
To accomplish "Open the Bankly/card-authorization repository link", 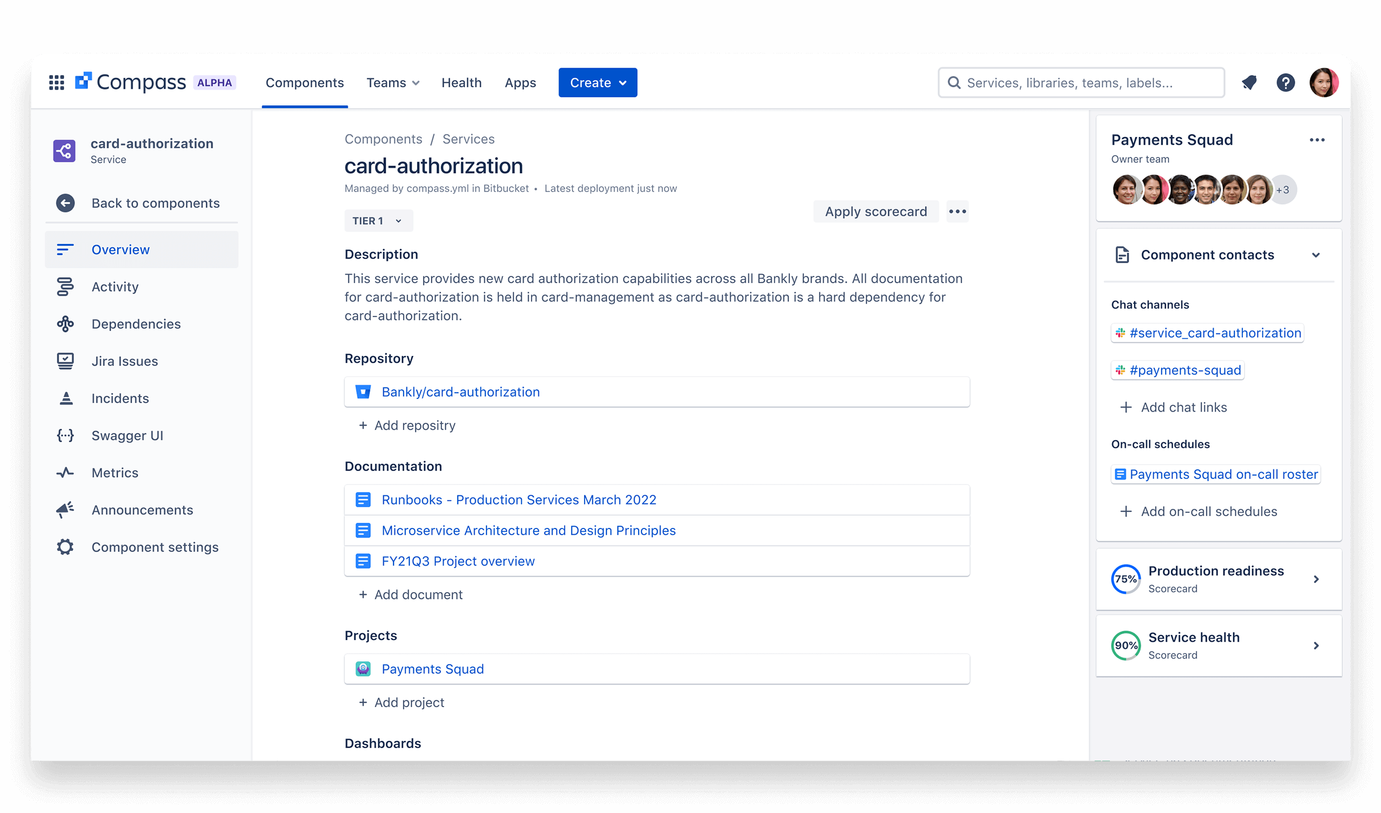I will (x=461, y=392).
